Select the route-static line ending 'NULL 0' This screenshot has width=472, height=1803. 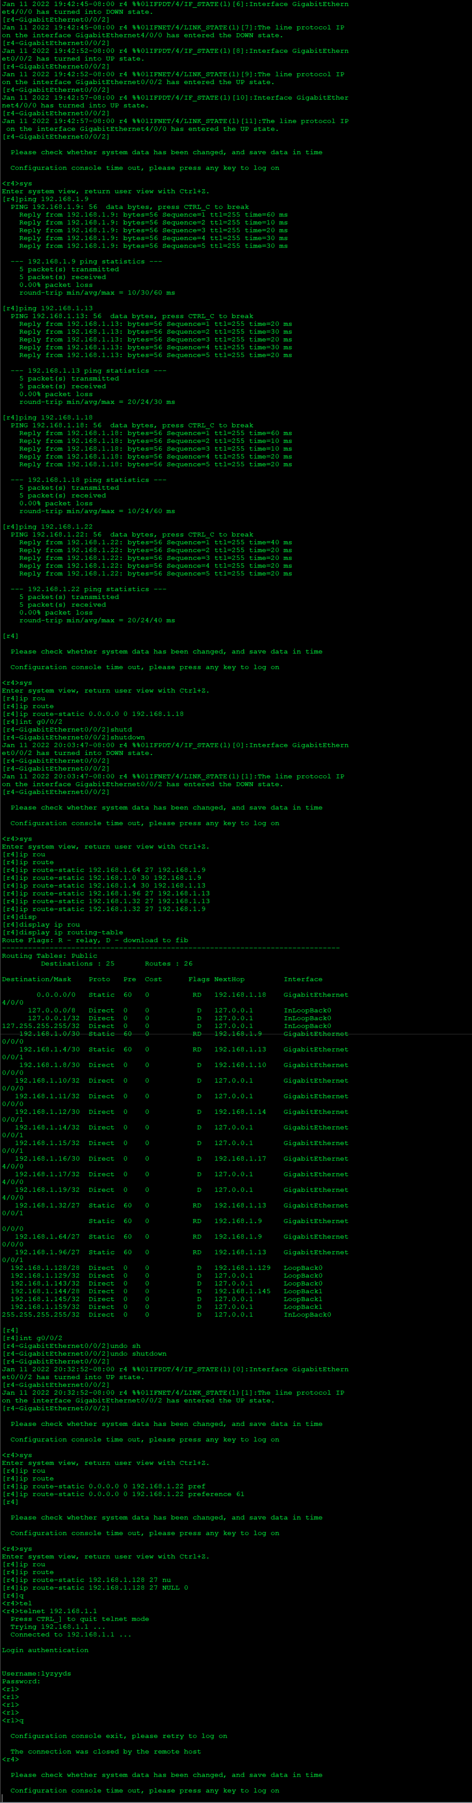coord(95,1587)
